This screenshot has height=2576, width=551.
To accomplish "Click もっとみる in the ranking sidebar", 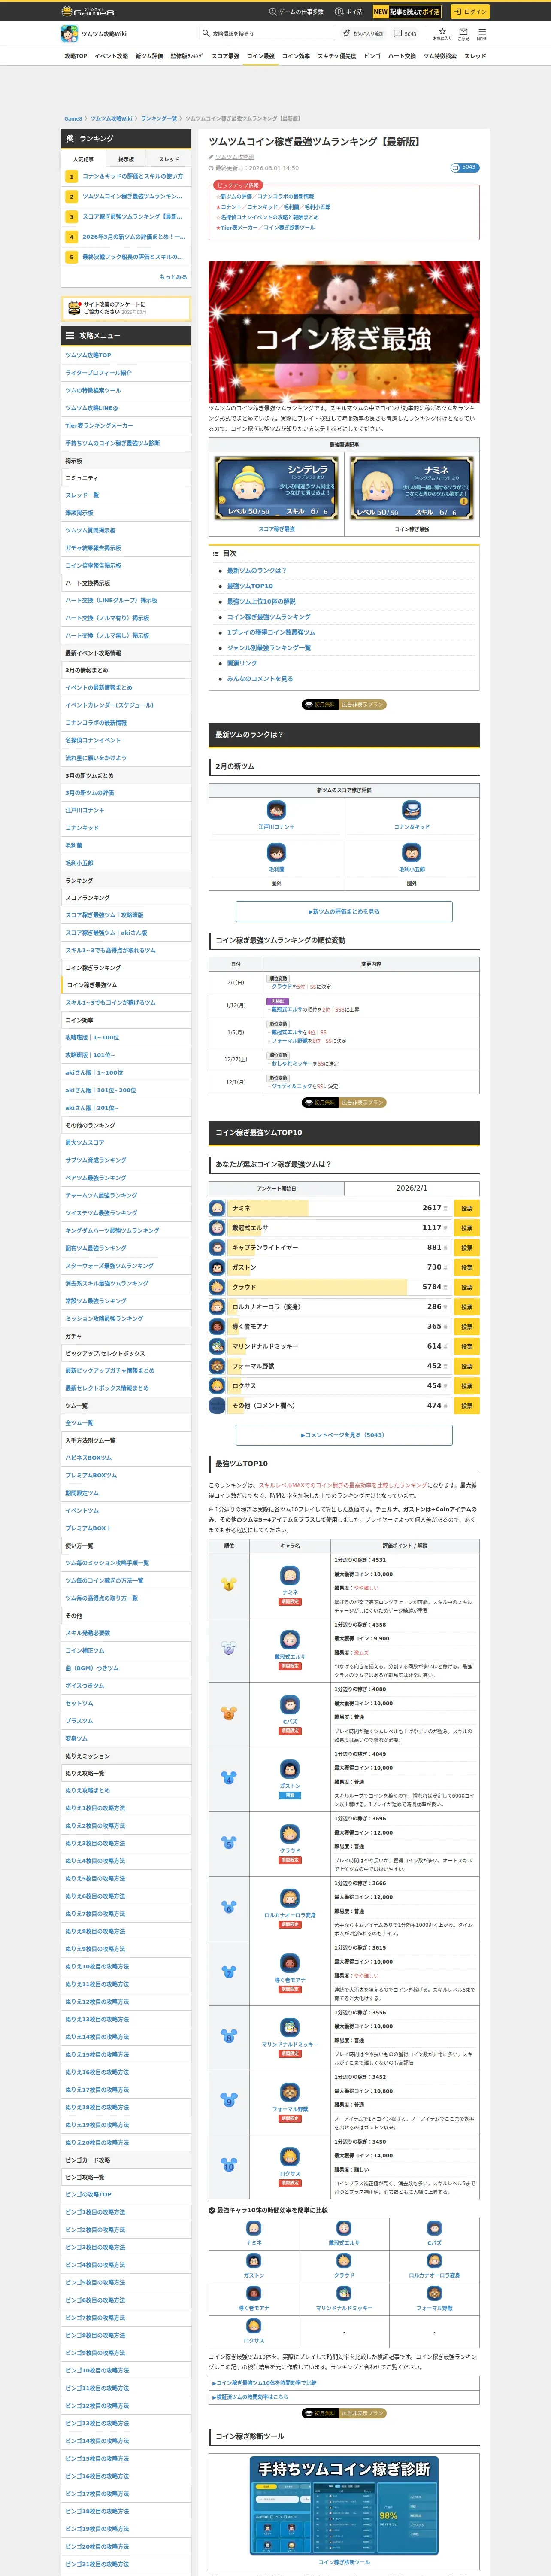I will coord(173,277).
